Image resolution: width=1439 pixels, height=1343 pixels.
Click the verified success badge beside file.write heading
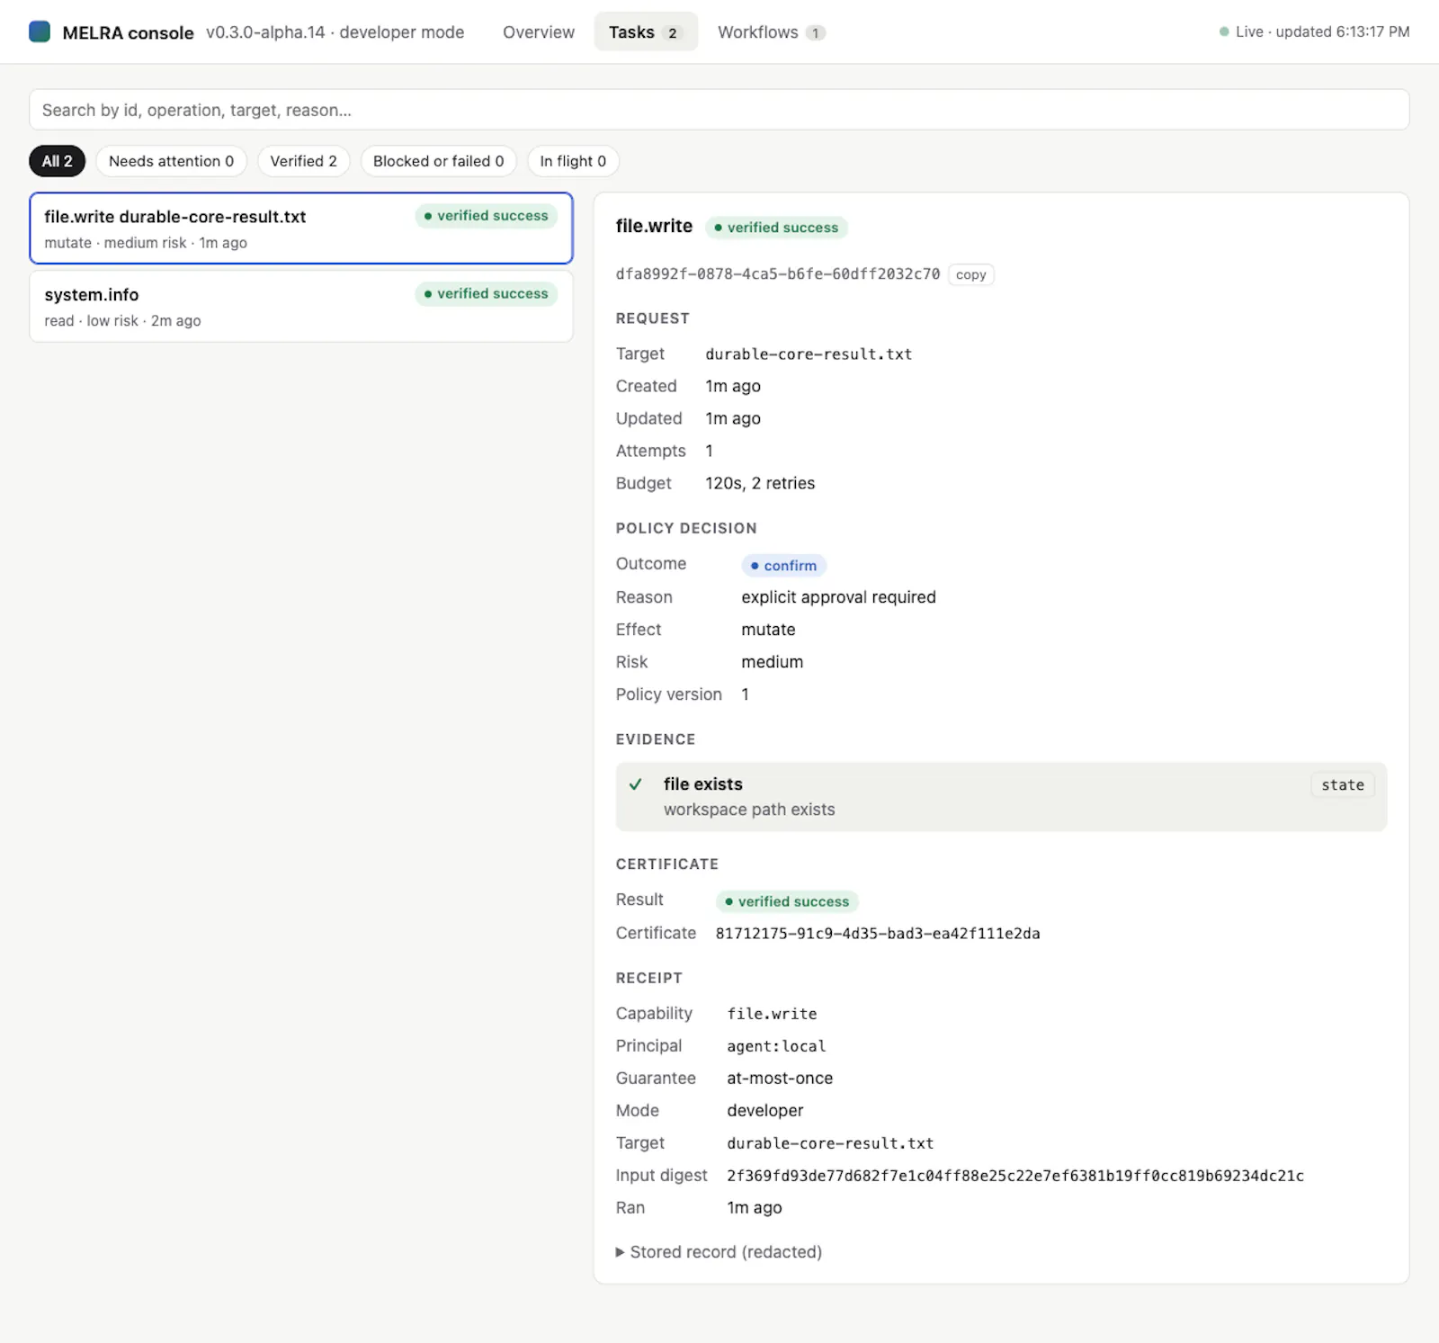[x=776, y=228]
